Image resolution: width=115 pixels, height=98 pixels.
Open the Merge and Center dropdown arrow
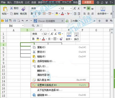click(108, 14)
